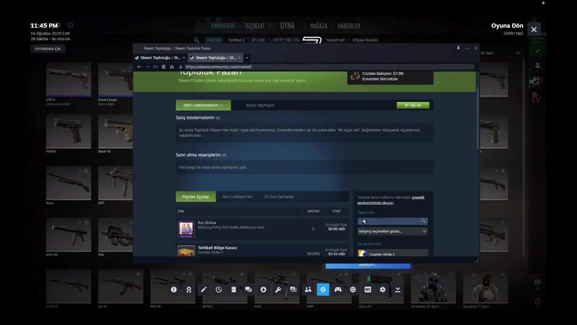Collapse overlay toolbar with the down-arrow icon
Screen dimensions: 577x325
click(398, 289)
